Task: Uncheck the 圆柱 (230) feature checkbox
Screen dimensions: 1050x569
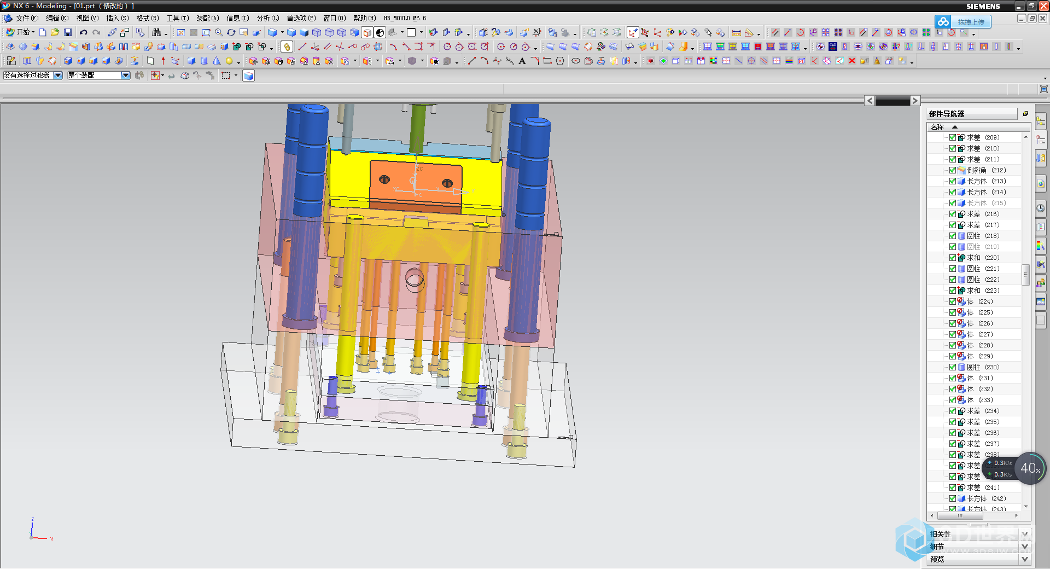Action: pyautogui.click(x=953, y=367)
